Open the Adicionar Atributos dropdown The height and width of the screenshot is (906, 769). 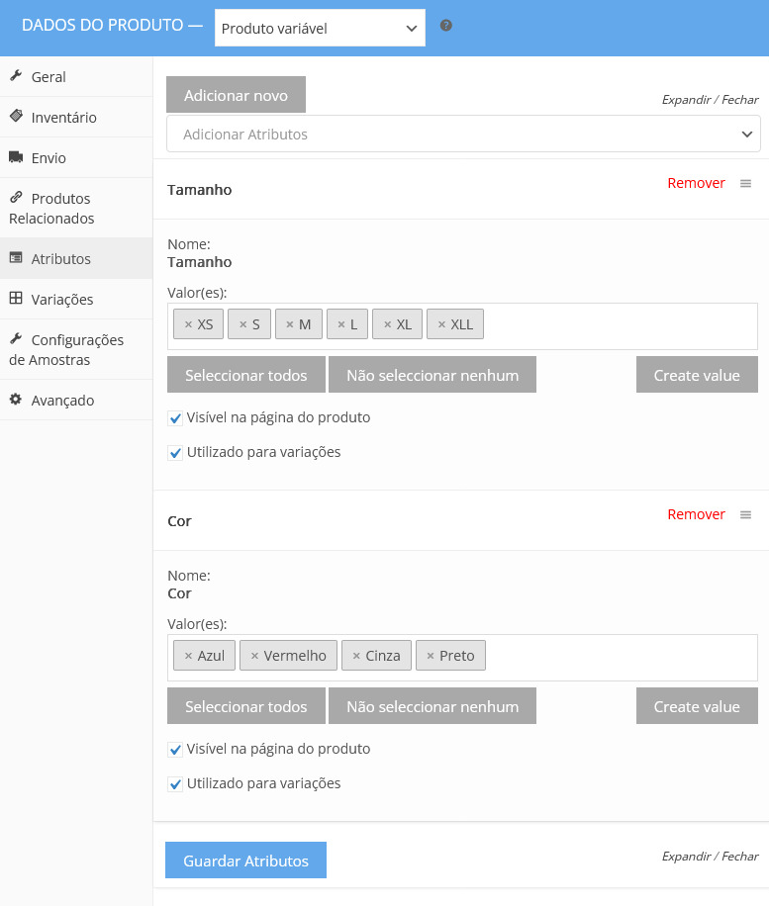click(x=463, y=135)
